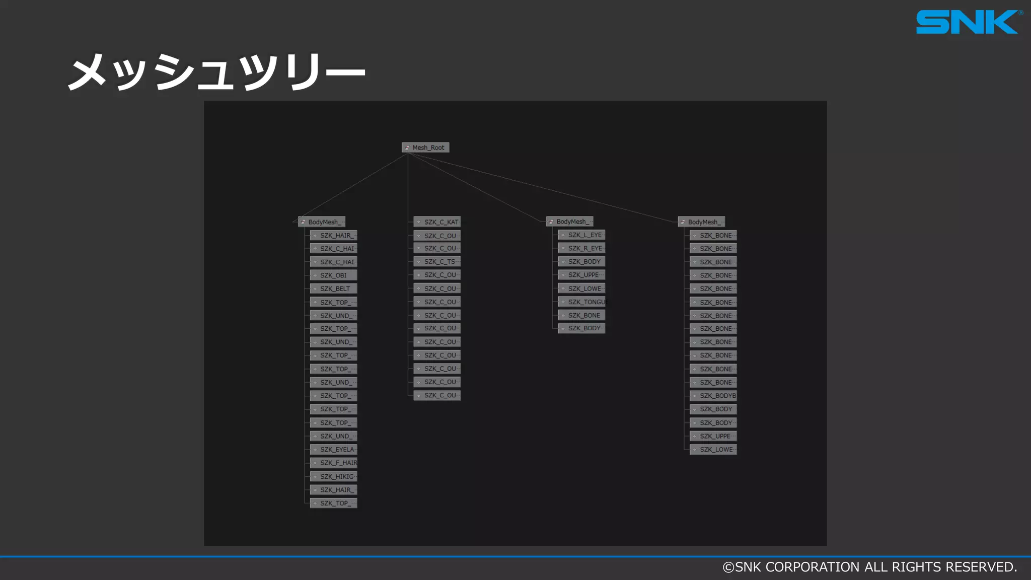Click the icon beside SZK_L_EYE node
Viewport: 1031px width, 580px height.
click(563, 235)
